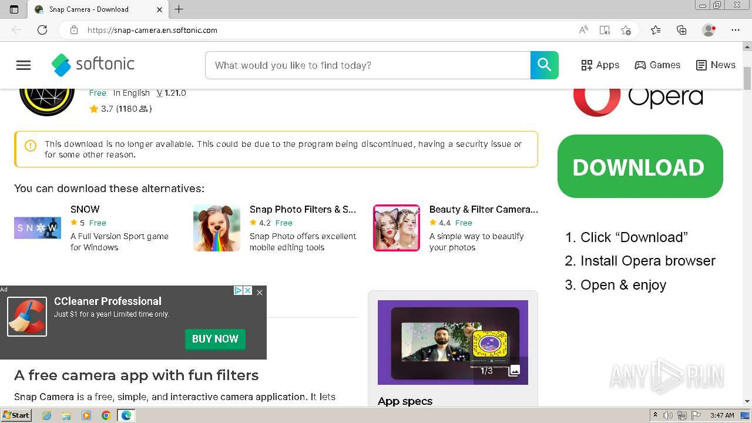Click the Snap Photo Filters thumbnail
Image resolution: width=752 pixels, height=423 pixels.
[x=217, y=228]
